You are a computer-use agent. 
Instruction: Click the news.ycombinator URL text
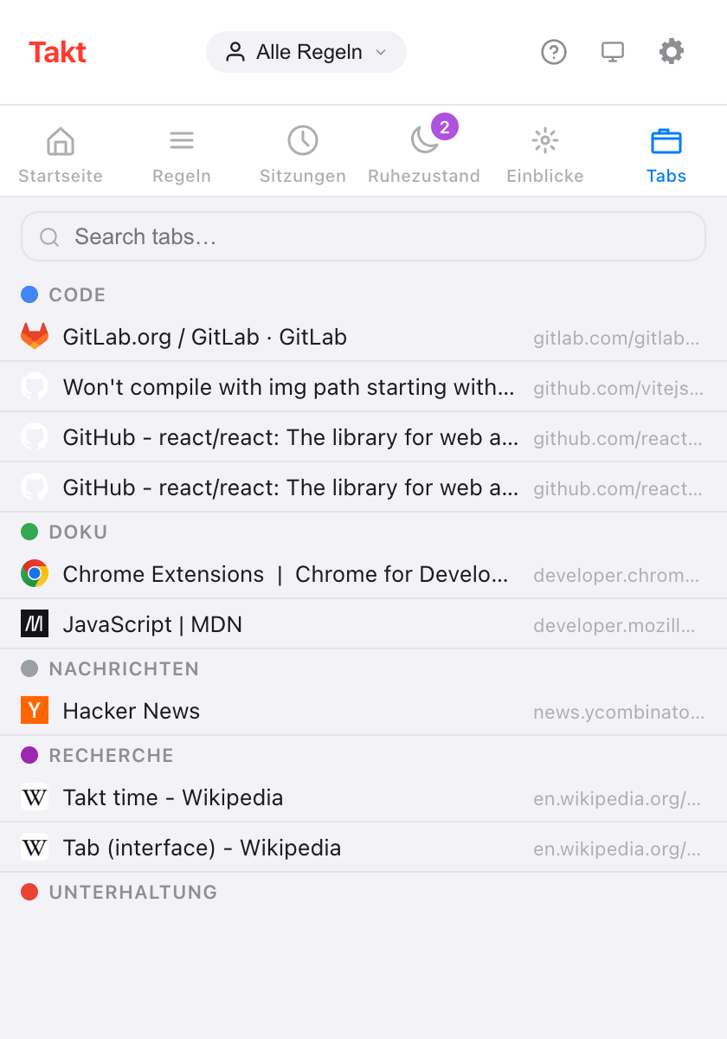pos(619,712)
